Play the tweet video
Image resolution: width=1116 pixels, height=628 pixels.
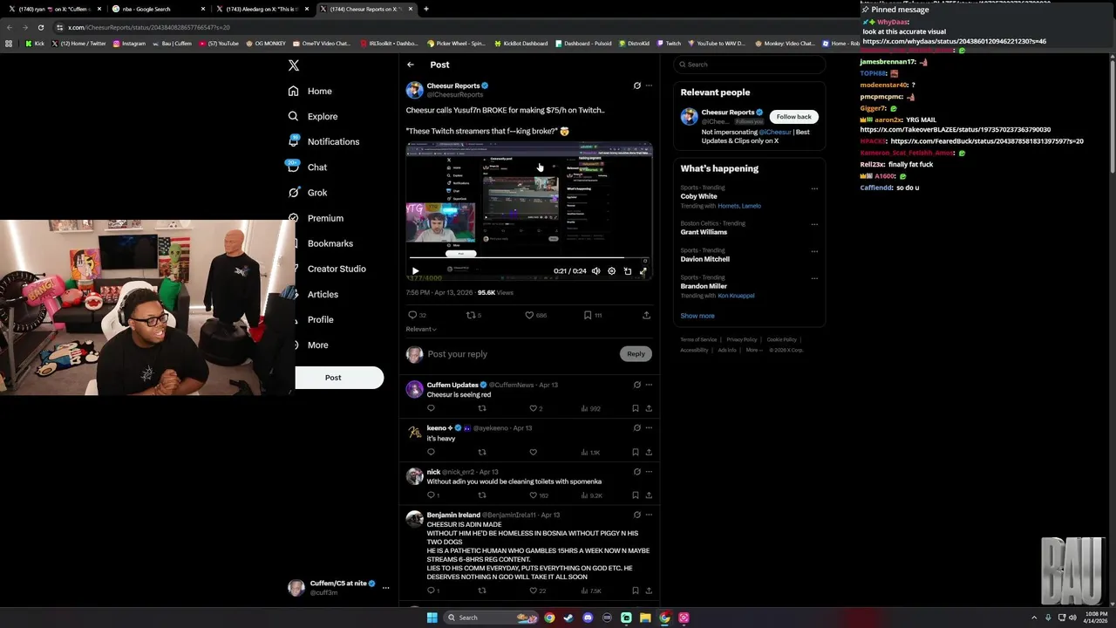point(415,271)
